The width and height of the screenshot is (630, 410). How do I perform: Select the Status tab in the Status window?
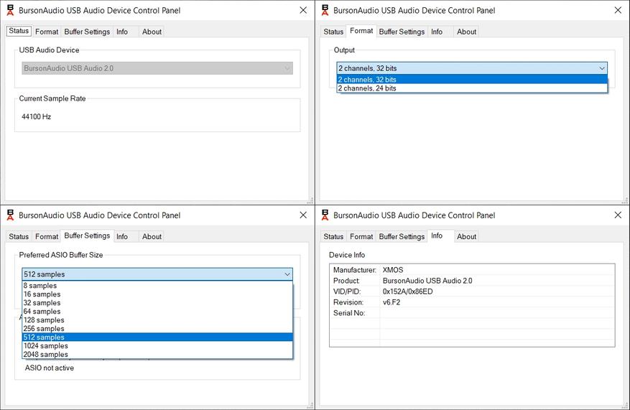(19, 31)
